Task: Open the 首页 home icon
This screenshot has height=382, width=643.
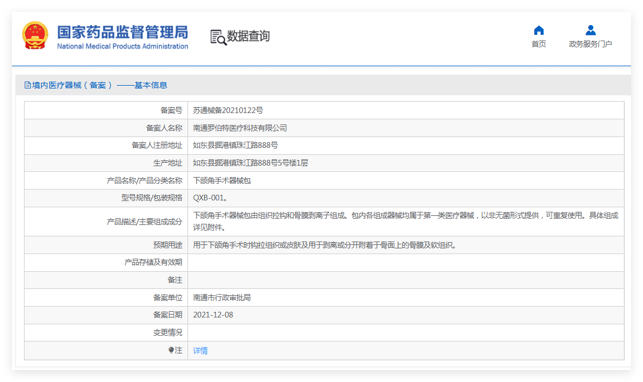Action: click(x=539, y=30)
